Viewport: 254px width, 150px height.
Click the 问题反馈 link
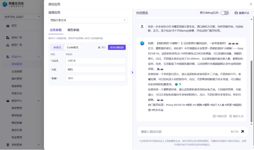(x=221, y=116)
